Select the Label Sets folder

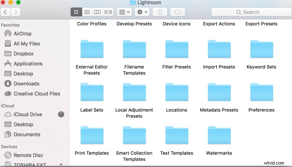click(92, 92)
